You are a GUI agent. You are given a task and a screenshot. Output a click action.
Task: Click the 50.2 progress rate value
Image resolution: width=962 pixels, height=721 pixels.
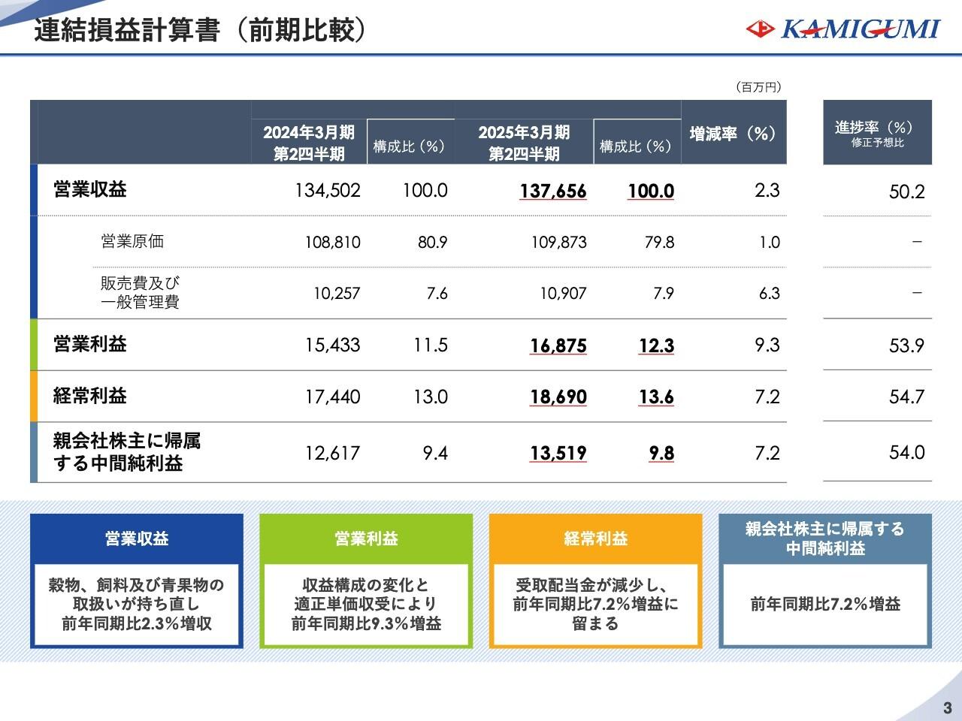point(907,192)
